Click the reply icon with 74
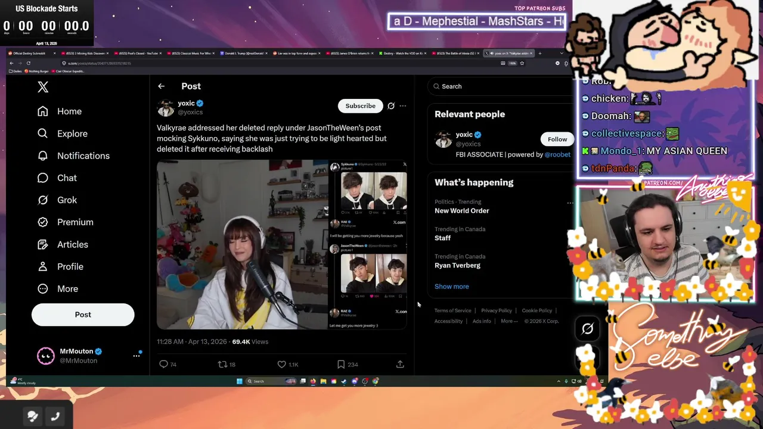The image size is (763, 429). click(164, 364)
